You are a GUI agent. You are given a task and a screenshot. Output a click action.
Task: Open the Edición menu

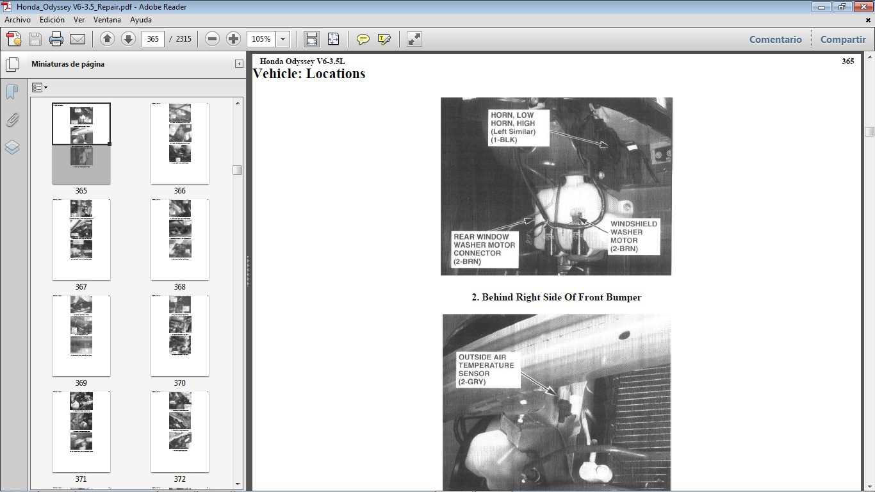(52, 20)
